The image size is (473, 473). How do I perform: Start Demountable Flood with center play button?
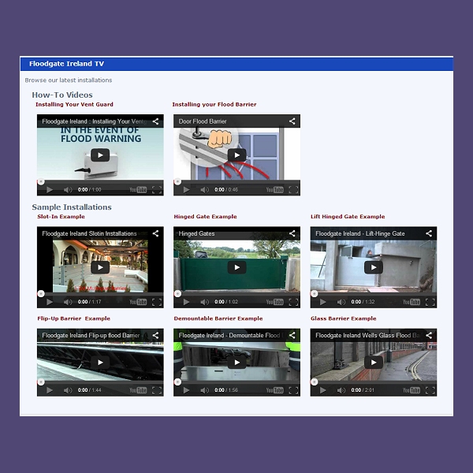[236, 363]
